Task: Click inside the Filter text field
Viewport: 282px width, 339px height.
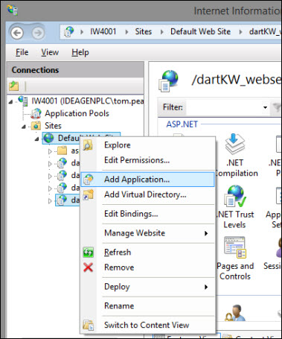Action: [223, 107]
